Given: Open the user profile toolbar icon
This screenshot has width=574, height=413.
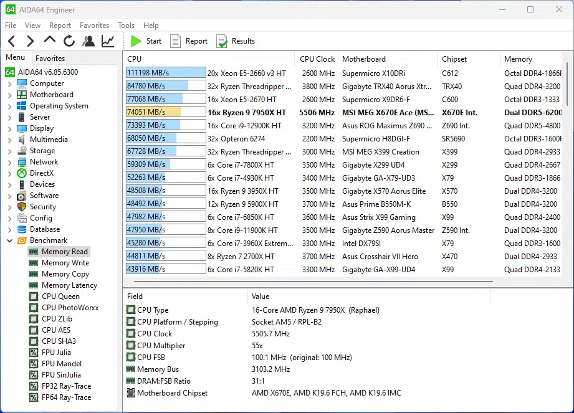Looking at the screenshot, I should click(88, 41).
